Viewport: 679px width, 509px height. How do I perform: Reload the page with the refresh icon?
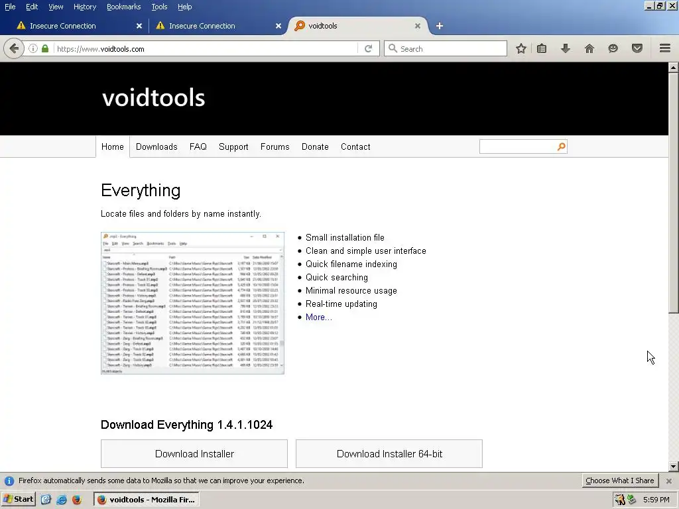[368, 48]
